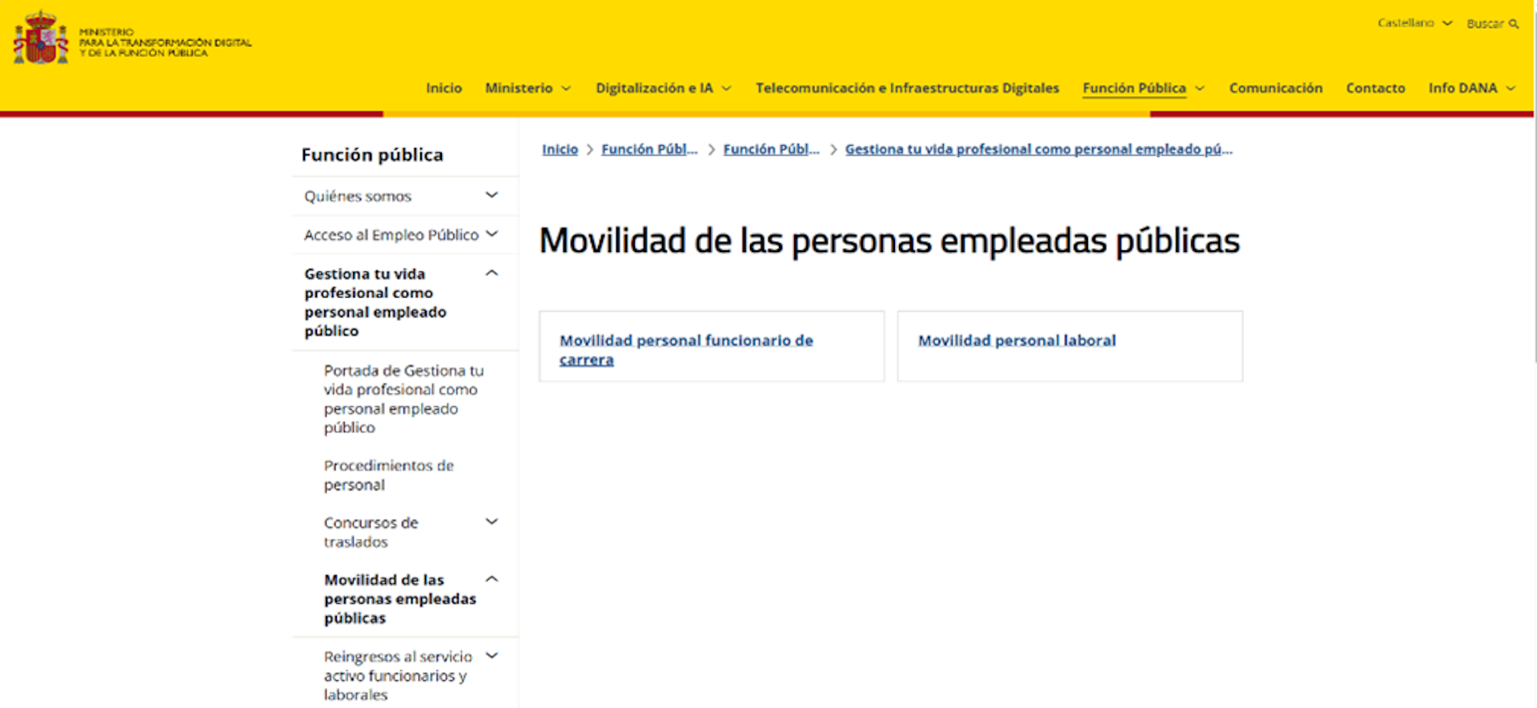Viewport: 1537px width, 708px height.
Task: Expand the Ministerio menu chevron
Action: point(567,89)
